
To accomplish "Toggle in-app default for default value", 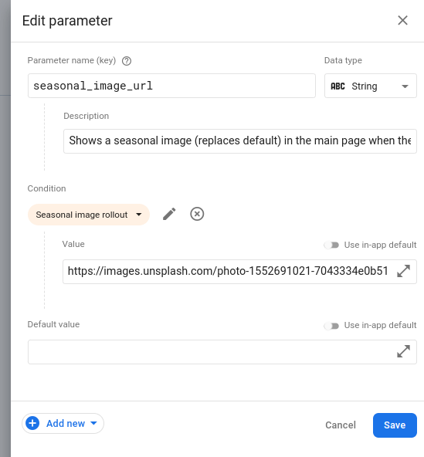I will click(x=331, y=326).
